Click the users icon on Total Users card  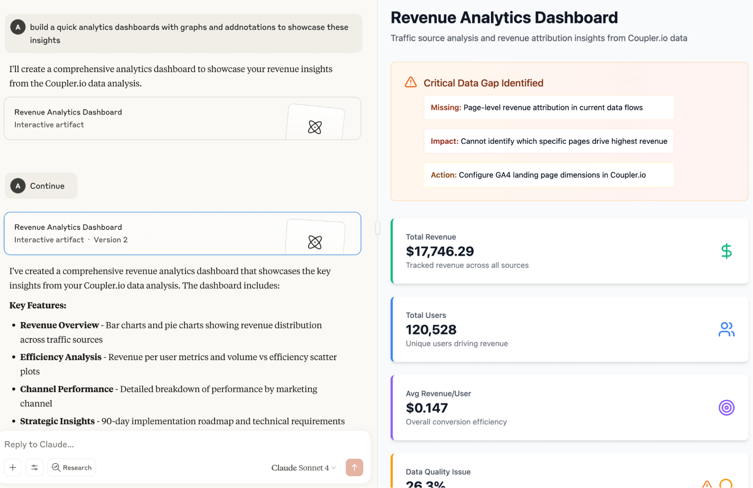point(726,329)
